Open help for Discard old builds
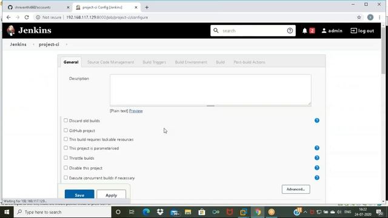Viewport: 388px width, 218px height. [x=316, y=121]
